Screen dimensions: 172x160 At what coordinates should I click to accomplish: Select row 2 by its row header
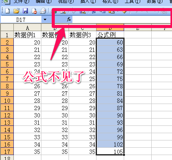[7, 42]
